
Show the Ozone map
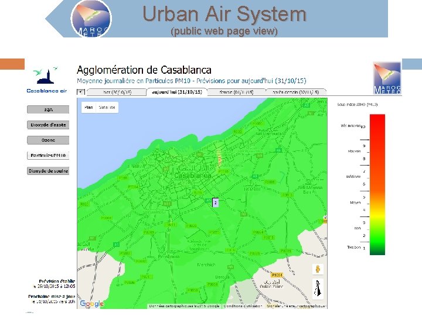48,140
